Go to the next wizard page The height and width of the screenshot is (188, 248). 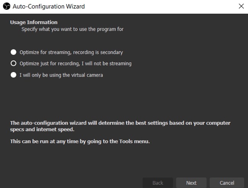click(x=191, y=183)
